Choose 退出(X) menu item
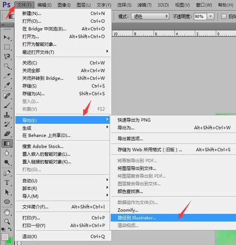 click(63, 236)
